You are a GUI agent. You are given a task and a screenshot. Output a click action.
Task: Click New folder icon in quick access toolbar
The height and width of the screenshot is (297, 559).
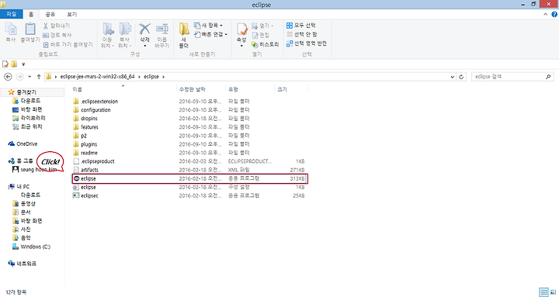(x=14, y=64)
